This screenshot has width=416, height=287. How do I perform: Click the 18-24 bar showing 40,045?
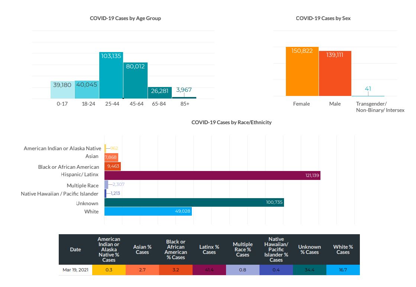[87, 90]
